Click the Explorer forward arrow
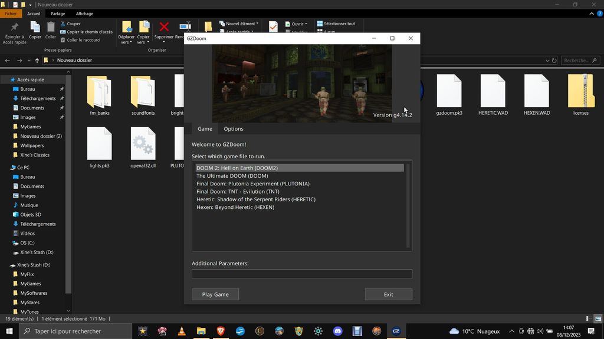The height and width of the screenshot is (339, 604). point(19,61)
